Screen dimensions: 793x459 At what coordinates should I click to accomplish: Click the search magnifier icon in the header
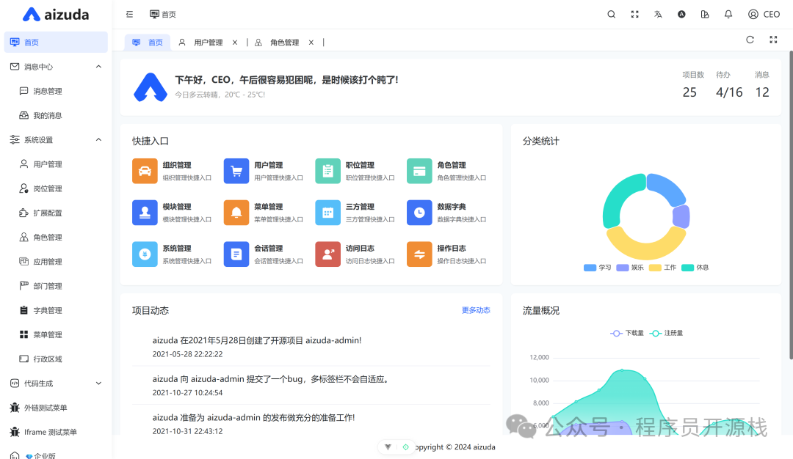tap(612, 14)
